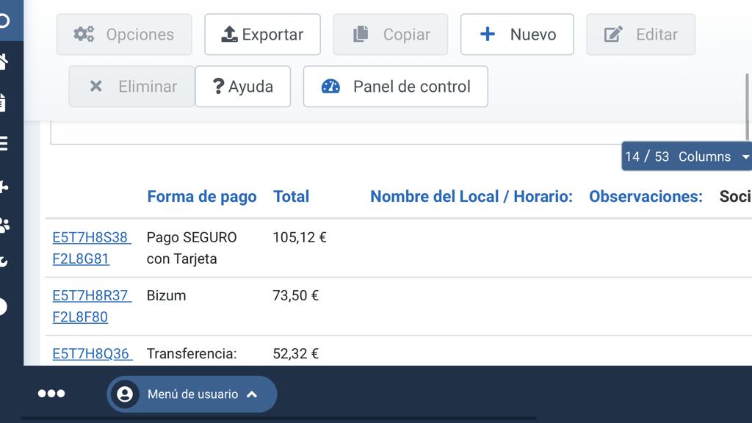This screenshot has height=423, width=752.
Task: Click the wrench icon in the sidebar
Action: [x=4, y=262]
